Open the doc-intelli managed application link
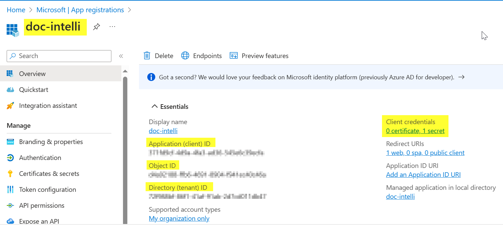Viewport: 503px width, 225px height. (400, 196)
